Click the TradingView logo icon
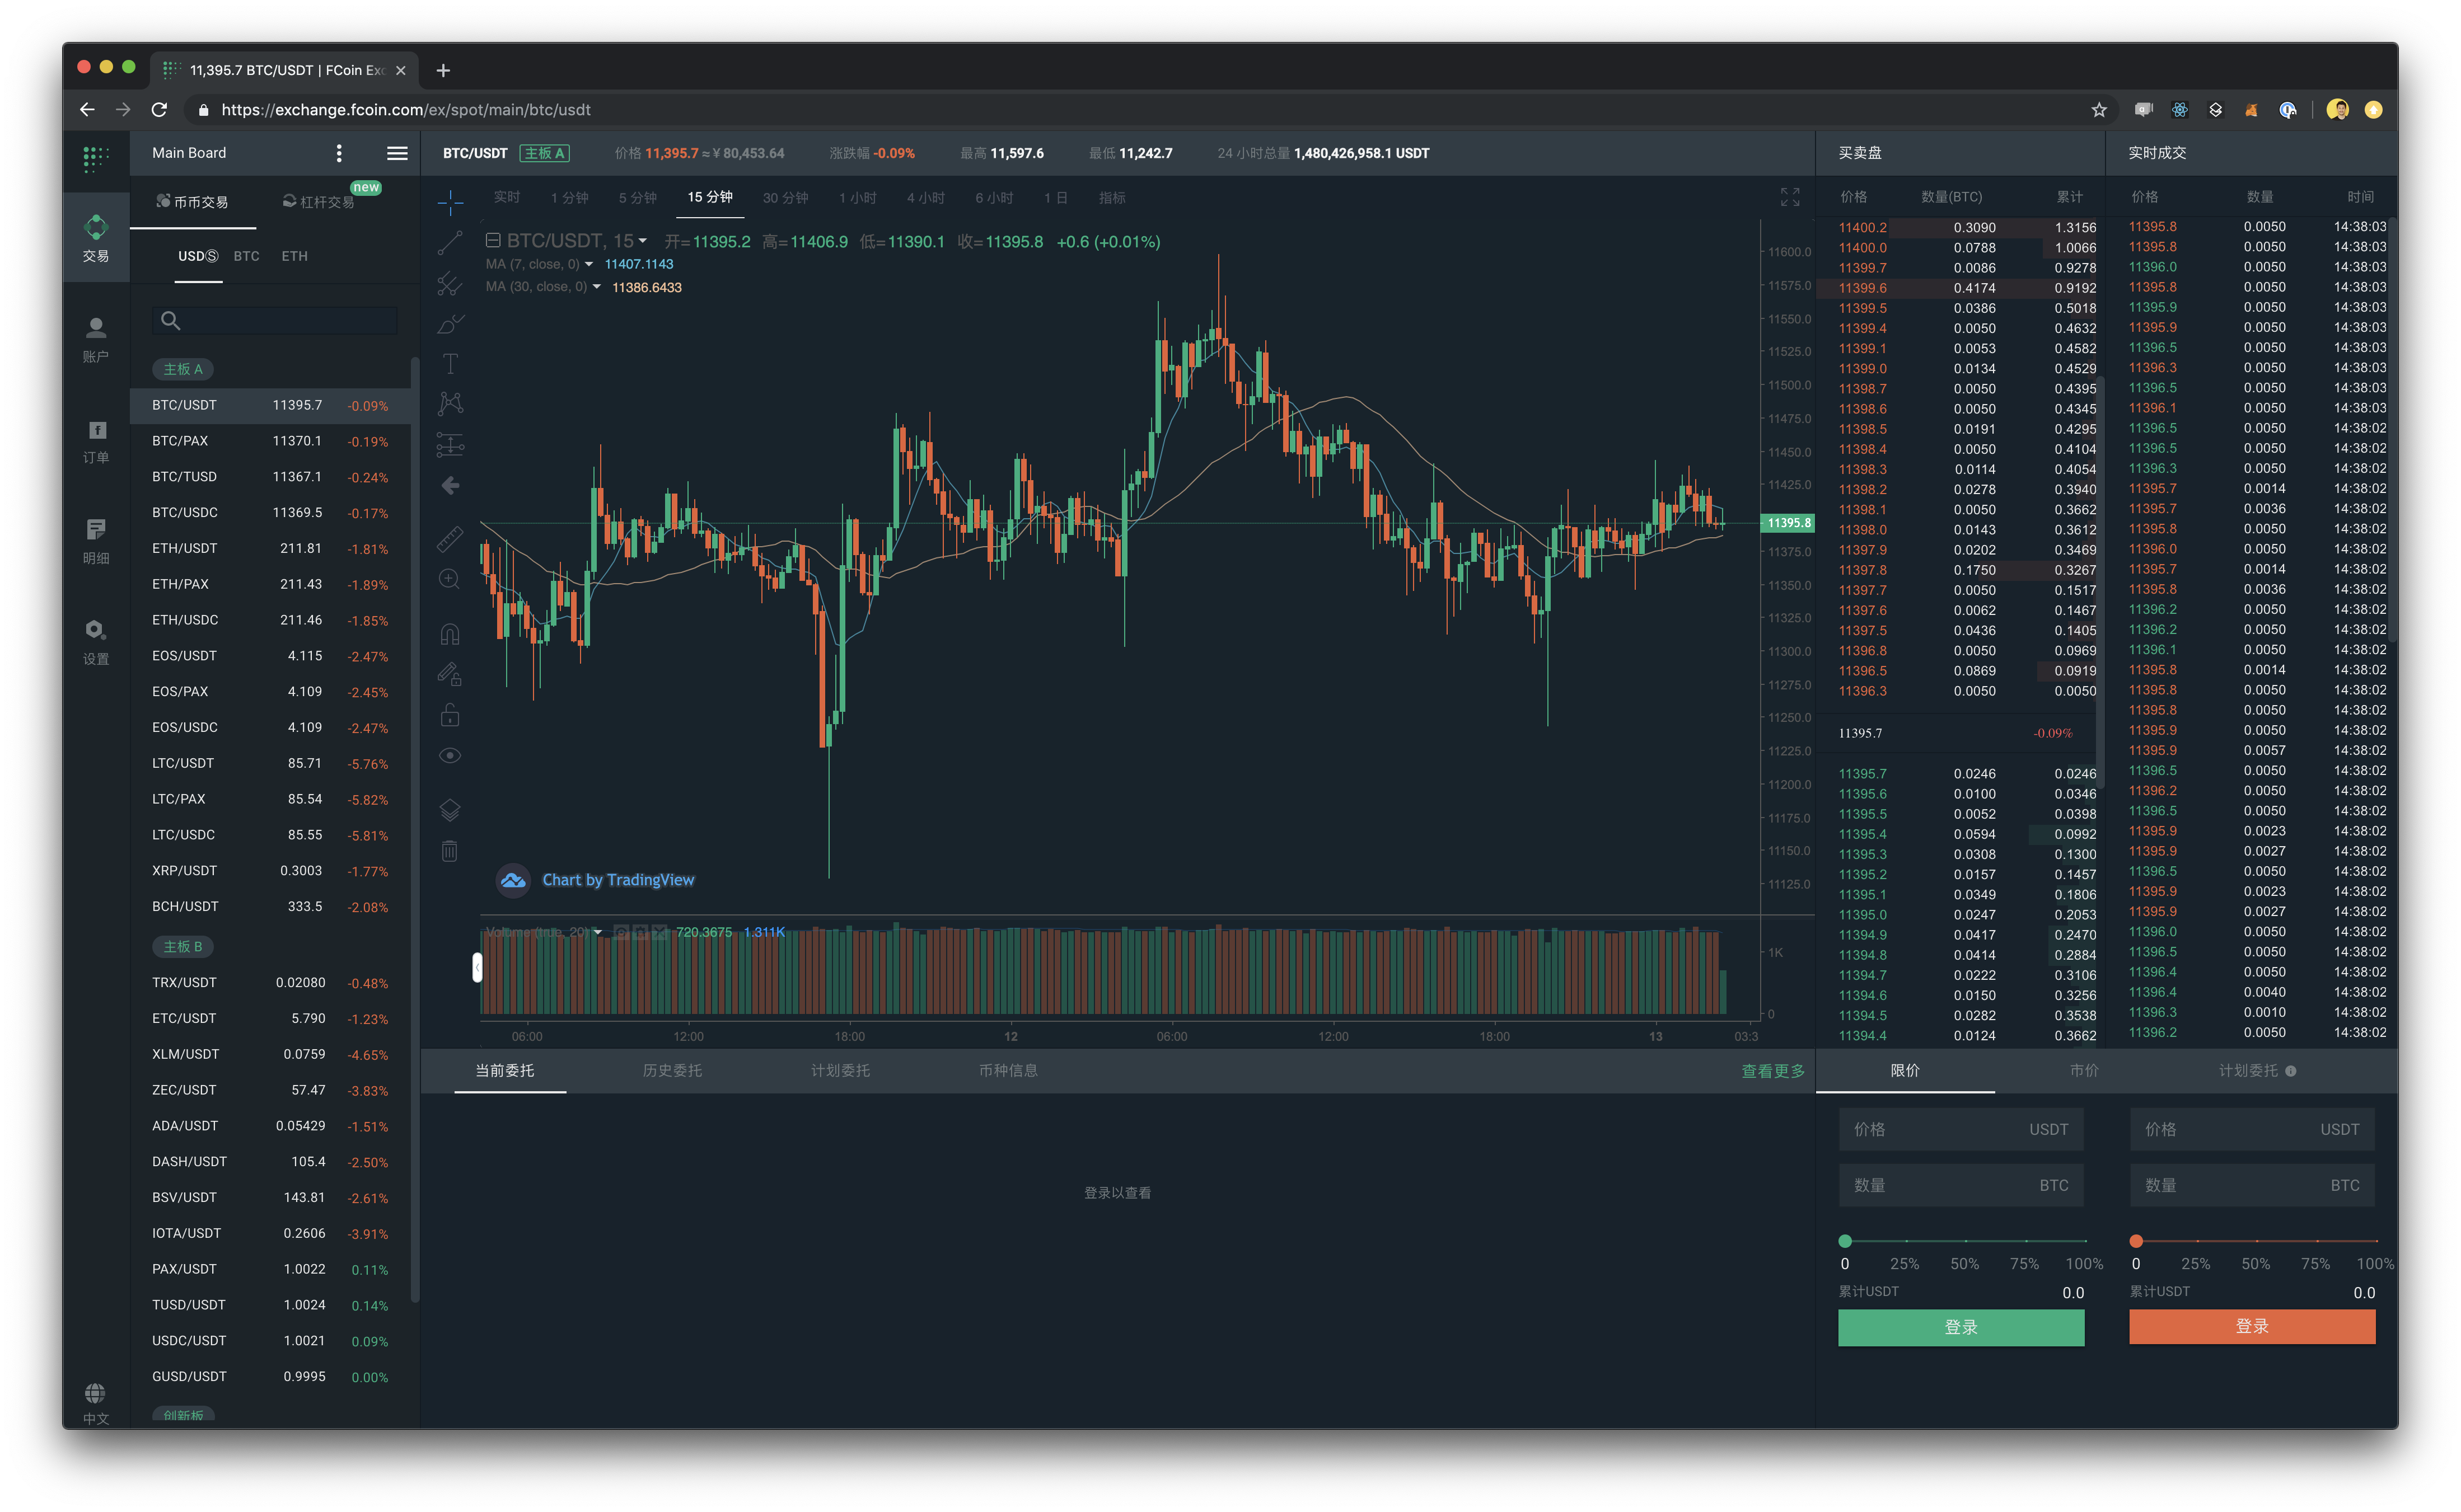2461x1512 pixels. point(513,880)
